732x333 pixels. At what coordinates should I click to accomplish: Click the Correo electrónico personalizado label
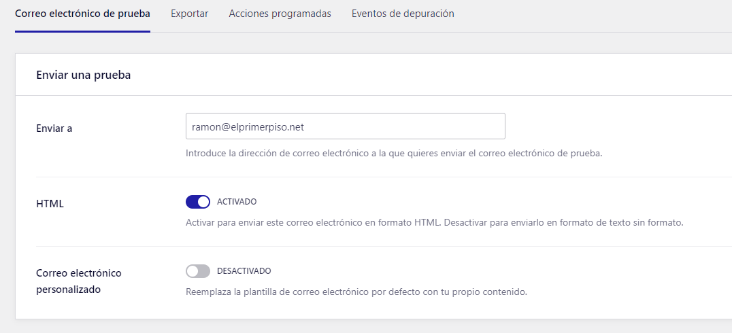click(79, 281)
